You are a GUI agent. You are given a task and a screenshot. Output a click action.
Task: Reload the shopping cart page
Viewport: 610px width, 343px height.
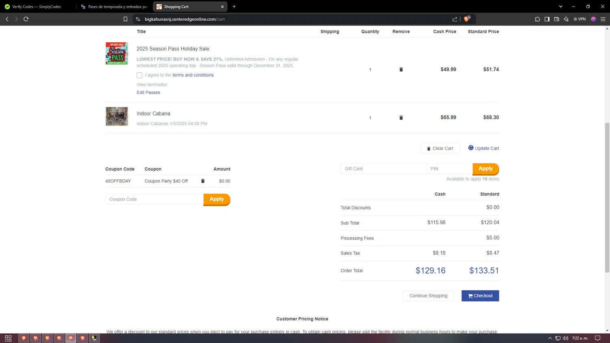[x=26, y=19]
